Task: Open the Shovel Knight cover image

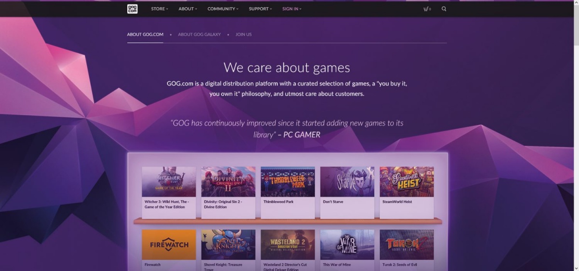Action: coord(228,244)
